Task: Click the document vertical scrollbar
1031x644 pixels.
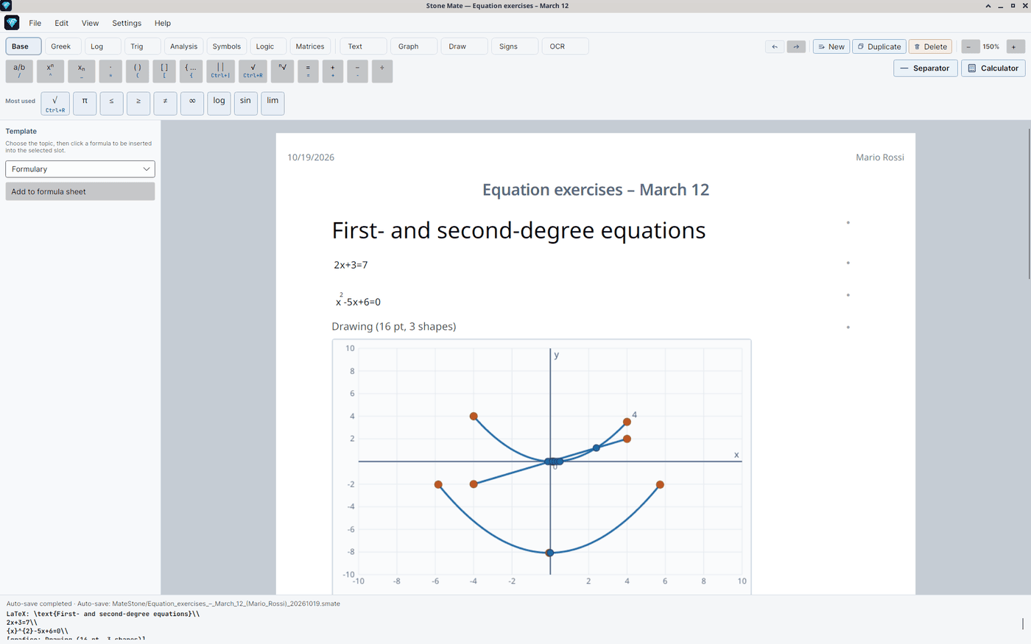Action: point(1029,204)
